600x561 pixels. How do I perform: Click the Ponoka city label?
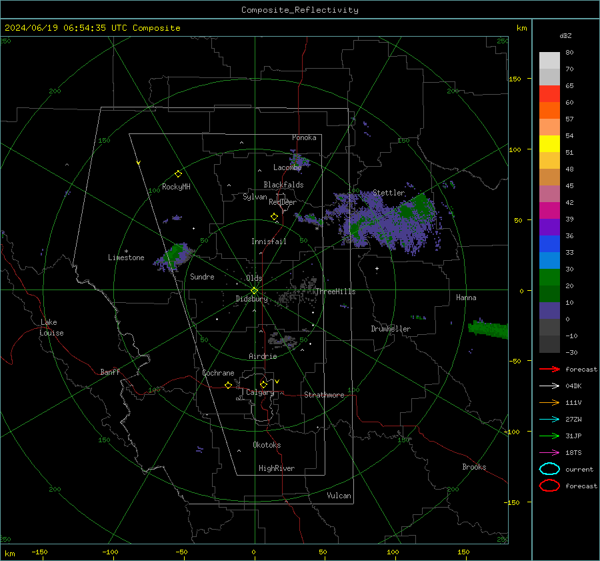(304, 137)
